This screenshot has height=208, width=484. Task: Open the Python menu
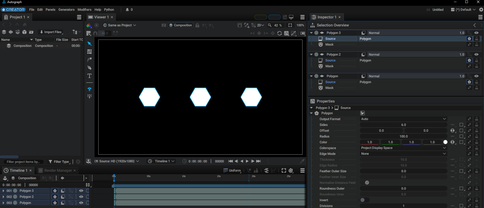pos(109,10)
